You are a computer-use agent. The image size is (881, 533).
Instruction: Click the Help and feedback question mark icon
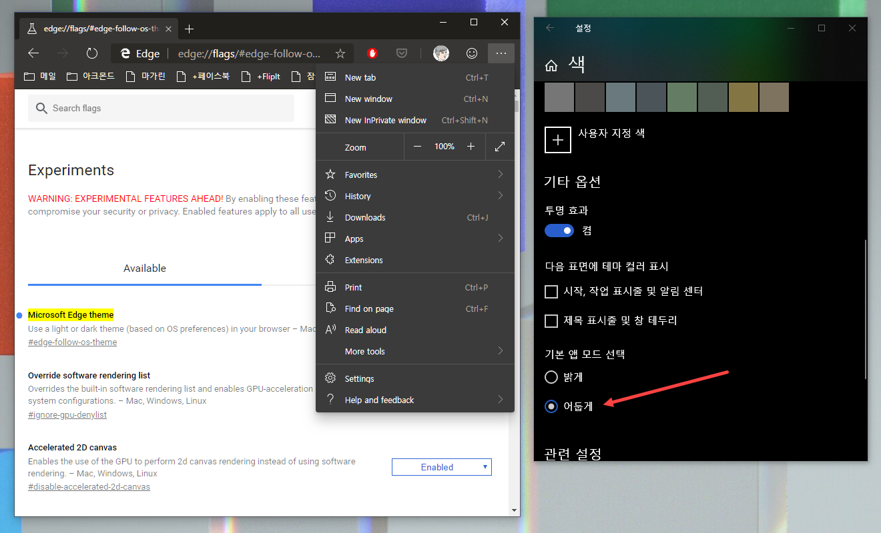coord(330,400)
